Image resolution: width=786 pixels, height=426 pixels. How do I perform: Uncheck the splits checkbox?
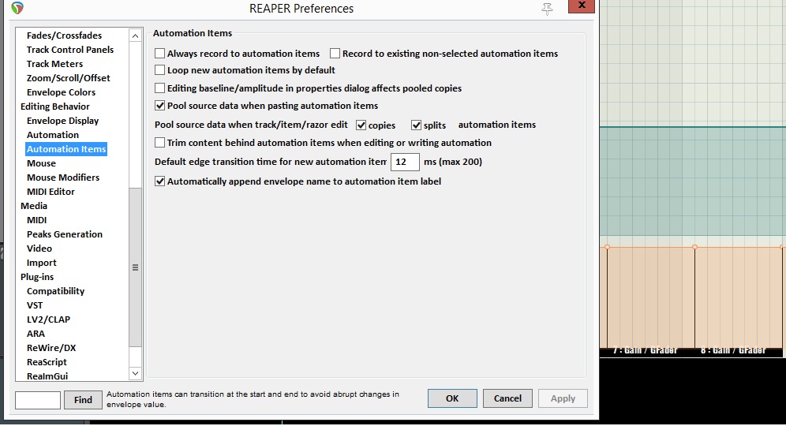tap(416, 125)
